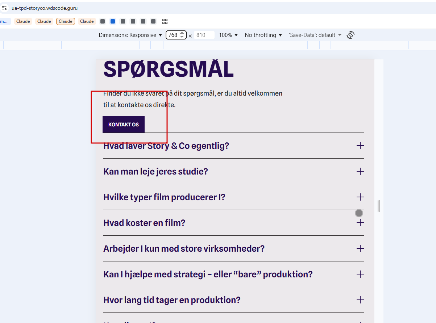Open the Dimensions: Responsive dropdown
Image resolution: width=436 pixels, height=323 pixels.
[x=130, y=35]
